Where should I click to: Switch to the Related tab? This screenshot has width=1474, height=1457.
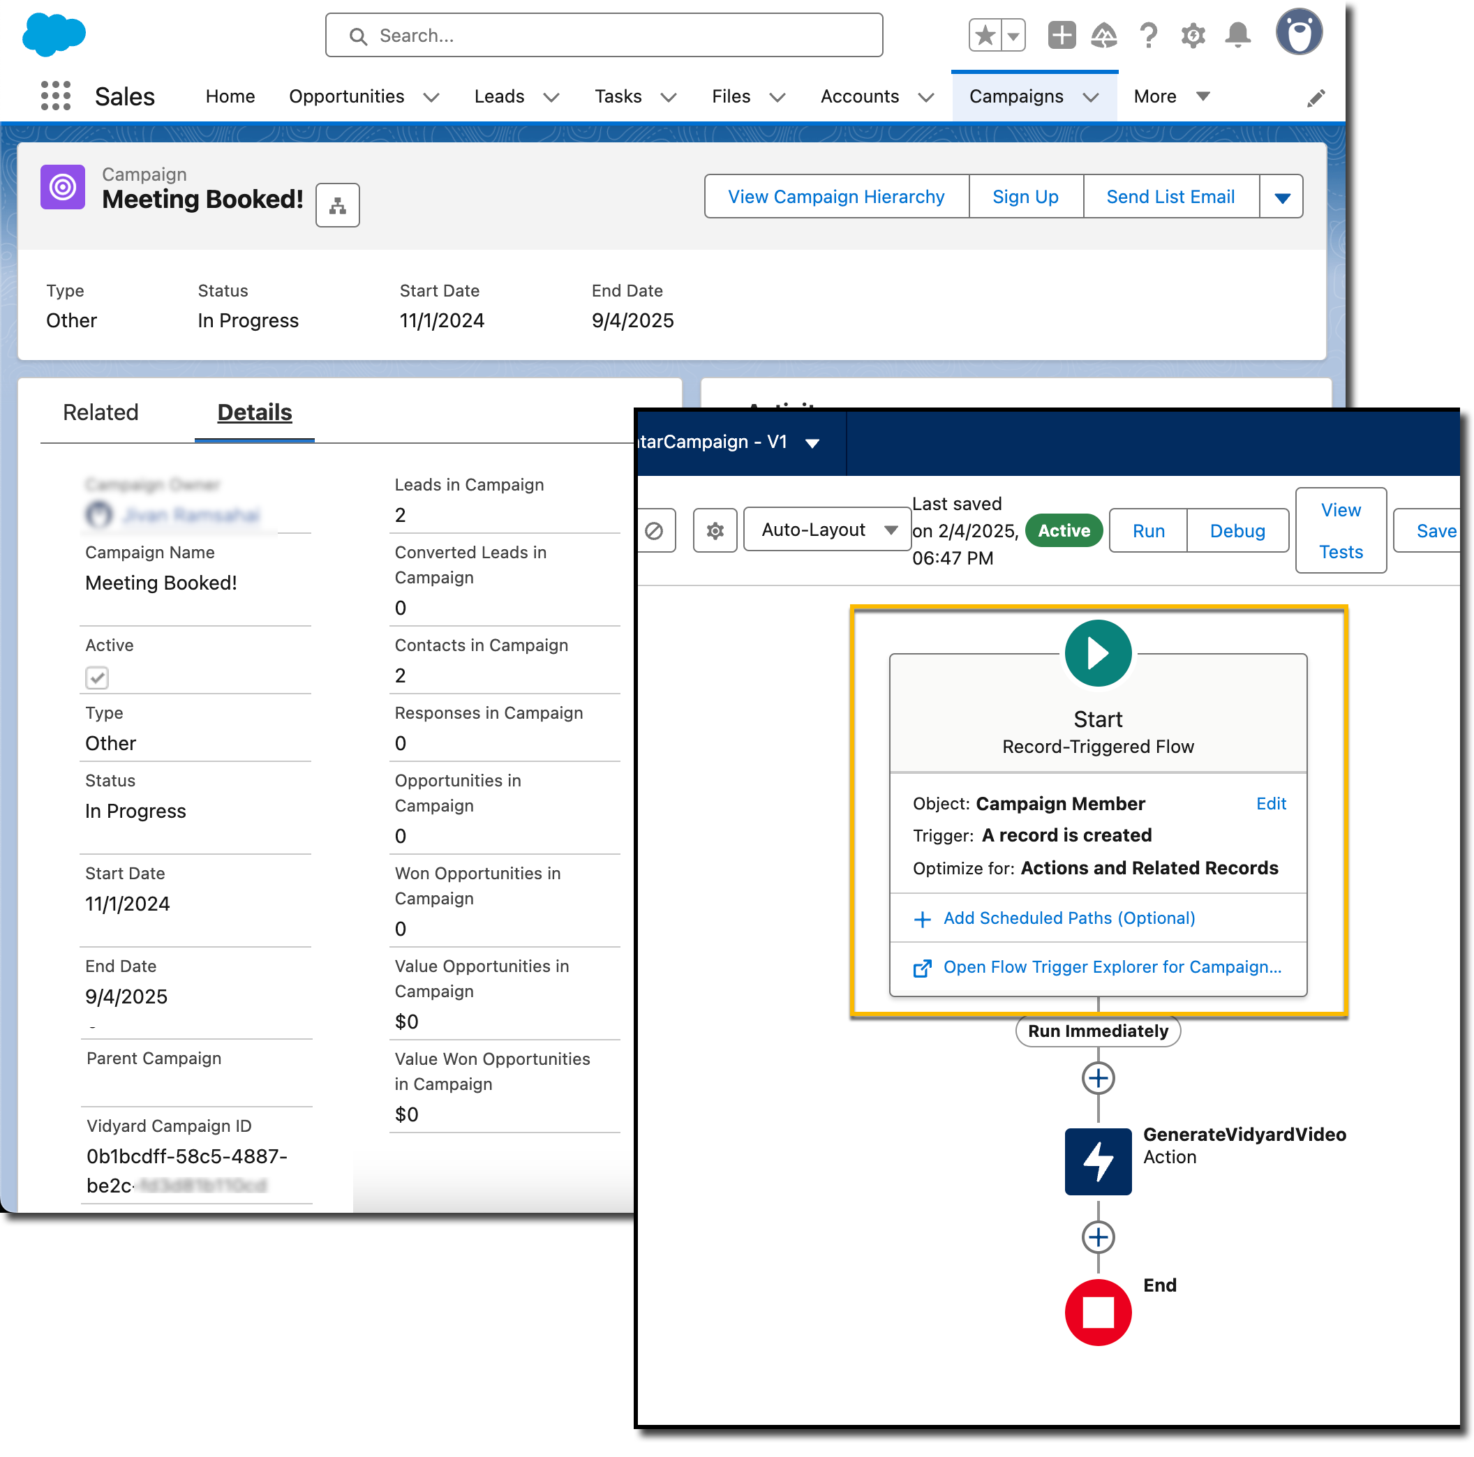(100, 412)
